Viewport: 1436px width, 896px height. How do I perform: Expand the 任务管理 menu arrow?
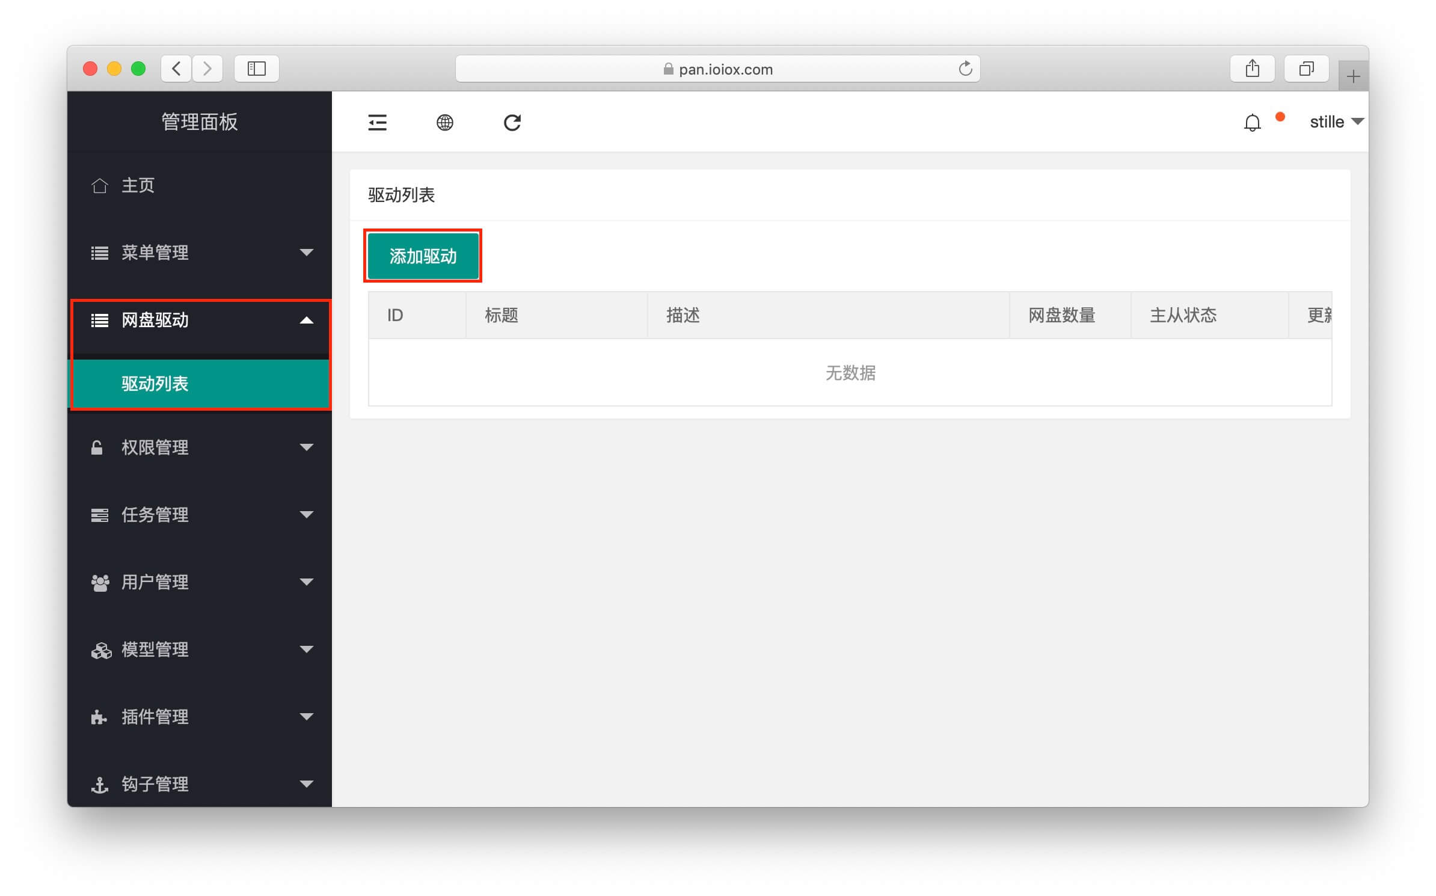307,515
